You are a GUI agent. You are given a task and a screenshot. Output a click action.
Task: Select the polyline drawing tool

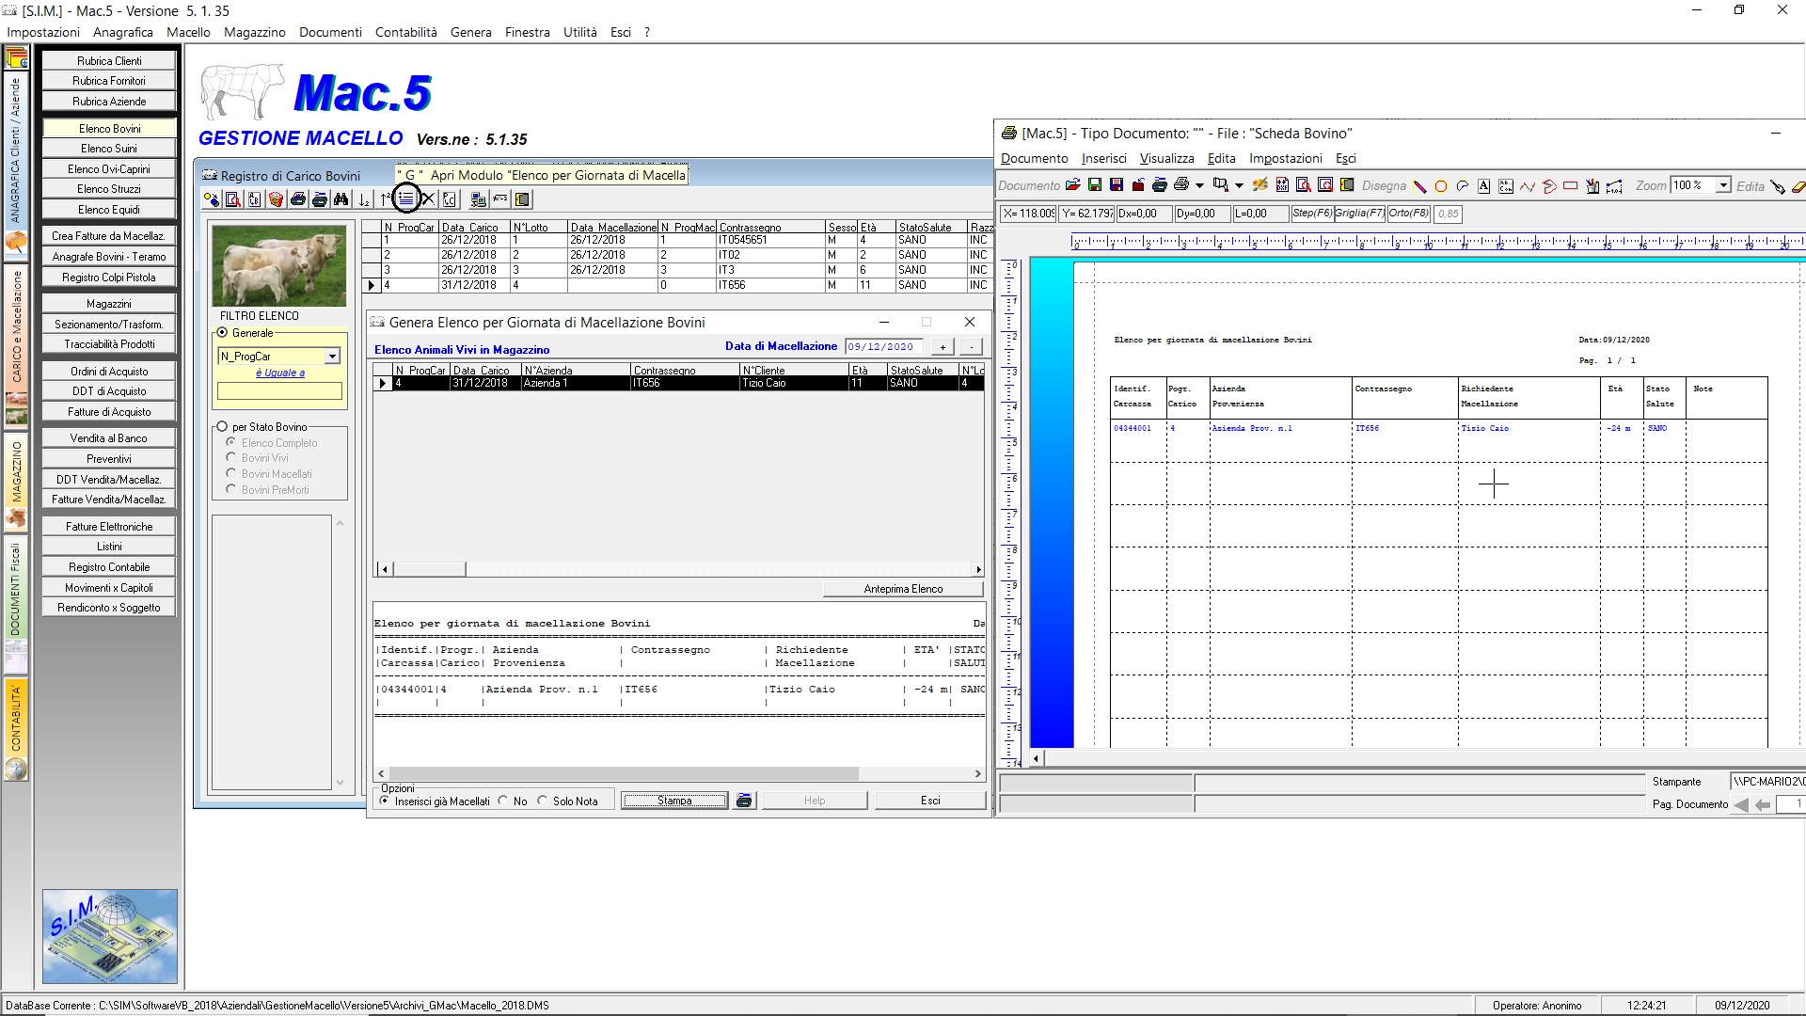coord(1528,186)
